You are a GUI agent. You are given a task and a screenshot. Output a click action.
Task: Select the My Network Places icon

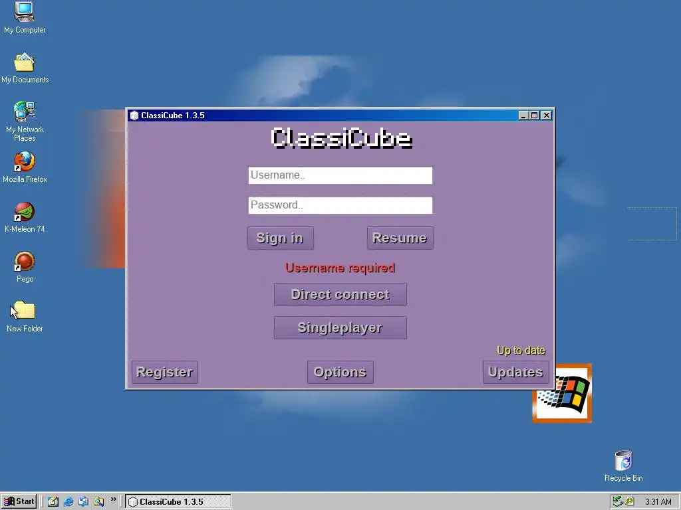[25, 122]
